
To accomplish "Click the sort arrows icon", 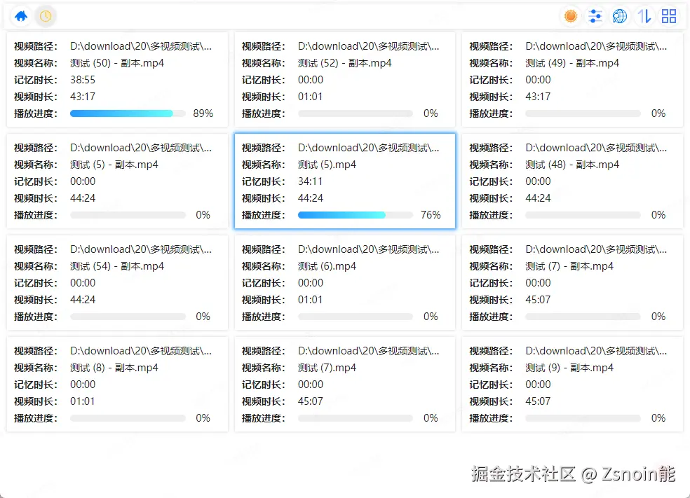I will tap(644, 16).
